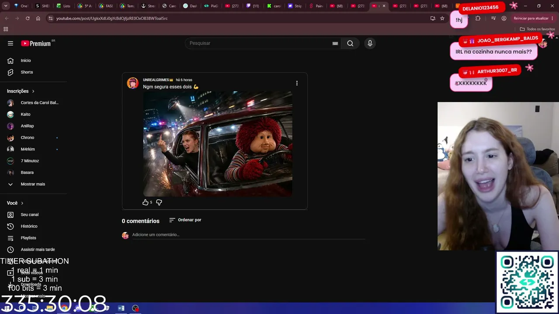Open the browser extensions puzzle icon
This screenshot has width=559, height=314.
click(478, 18)
